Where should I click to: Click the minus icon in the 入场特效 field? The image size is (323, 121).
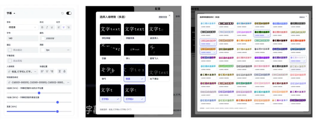(x=35, y=72)
